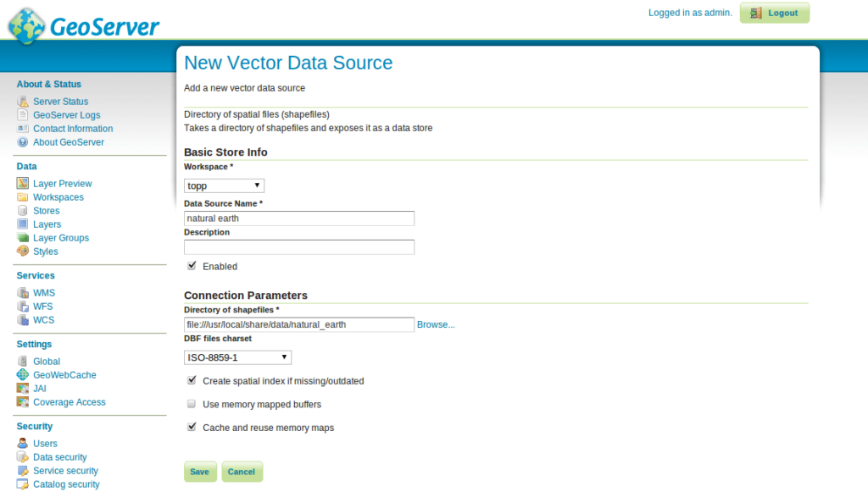Enable Use memory mapped buffers
Image resolution: width=868 pixels, height=492 pixels.
point(192,404)
